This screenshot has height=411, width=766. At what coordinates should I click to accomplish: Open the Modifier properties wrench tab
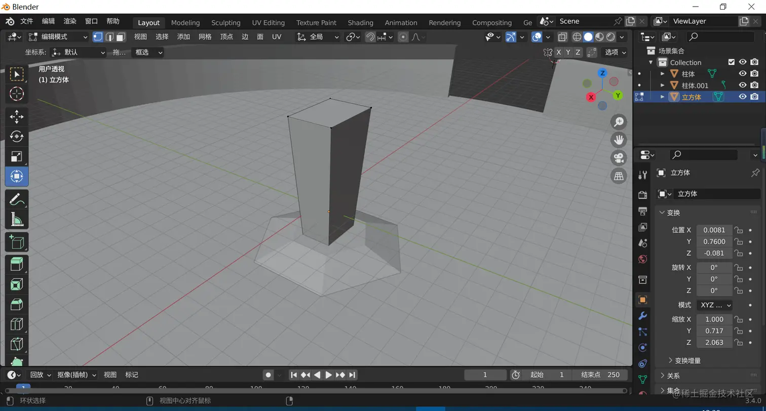(643, 316)
